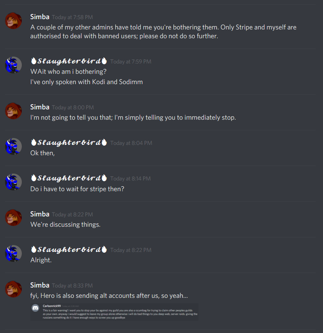Click Simba's avatar on the 8:33 PM message
Screen dimensions: 323x333
(13, 289)
